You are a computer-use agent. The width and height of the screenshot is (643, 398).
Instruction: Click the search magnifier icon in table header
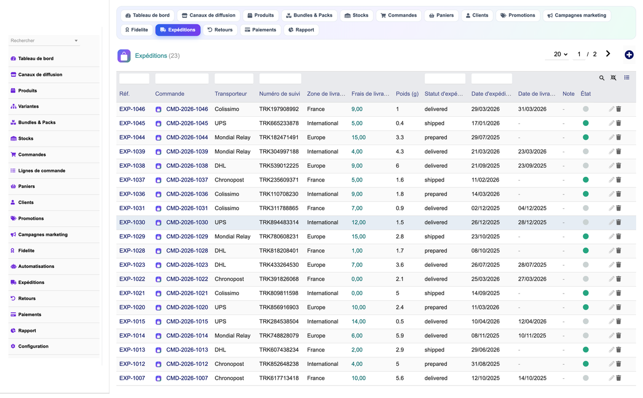(x=602, y=78)
